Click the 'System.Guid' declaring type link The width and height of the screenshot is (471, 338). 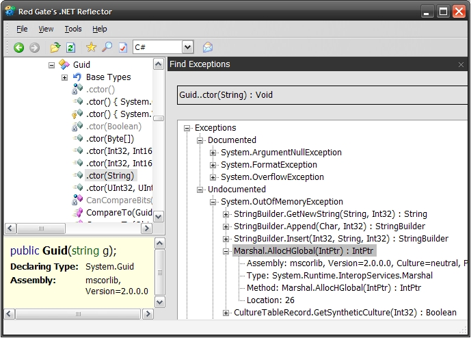coord(109,267)
